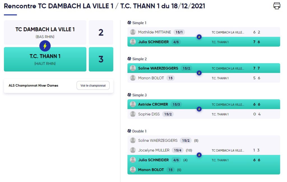The image size is (287, 182).
Task: Click the Simple 1 lightning icon
Action: pos(199,37)
